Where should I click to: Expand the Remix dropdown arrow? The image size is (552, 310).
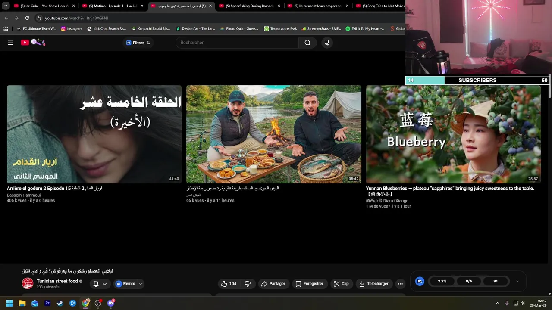(140, 284)
